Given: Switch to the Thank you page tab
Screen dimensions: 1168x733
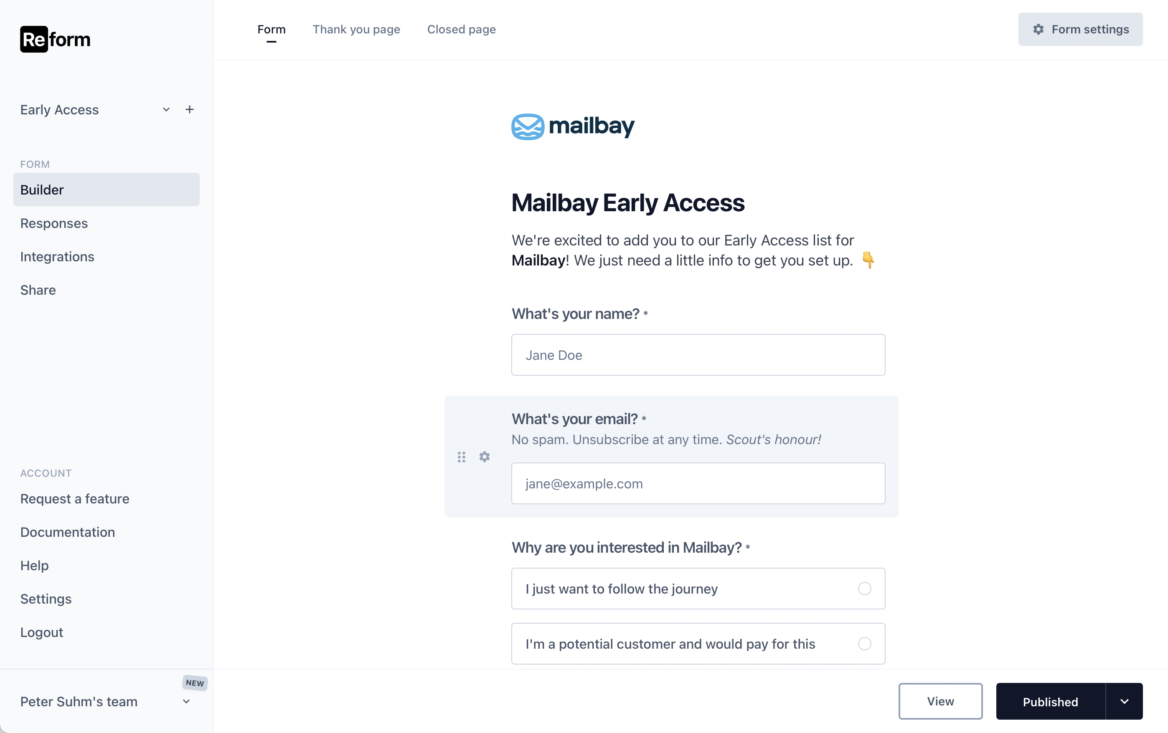Looking at the screenshot, I should (x=356, y=30).
